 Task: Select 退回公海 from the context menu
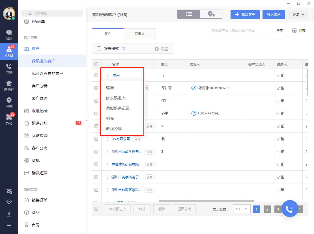[114, 129]
